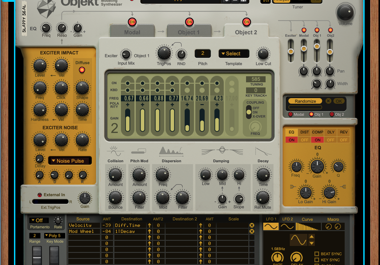
Task: Toggle the Modal section ON button
Action: point(132,22)
